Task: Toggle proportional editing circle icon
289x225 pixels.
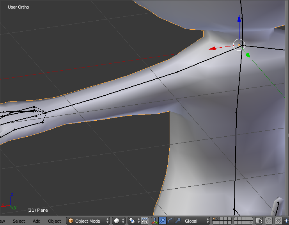Action: click(x=269, y=221)
